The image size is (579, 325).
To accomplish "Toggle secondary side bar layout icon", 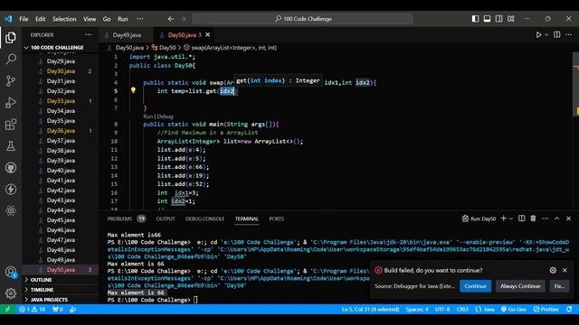I will click(498, 19).
